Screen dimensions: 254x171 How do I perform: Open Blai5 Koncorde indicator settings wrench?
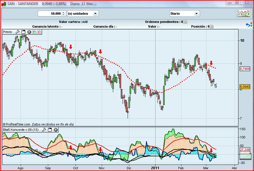click(44, 130)
